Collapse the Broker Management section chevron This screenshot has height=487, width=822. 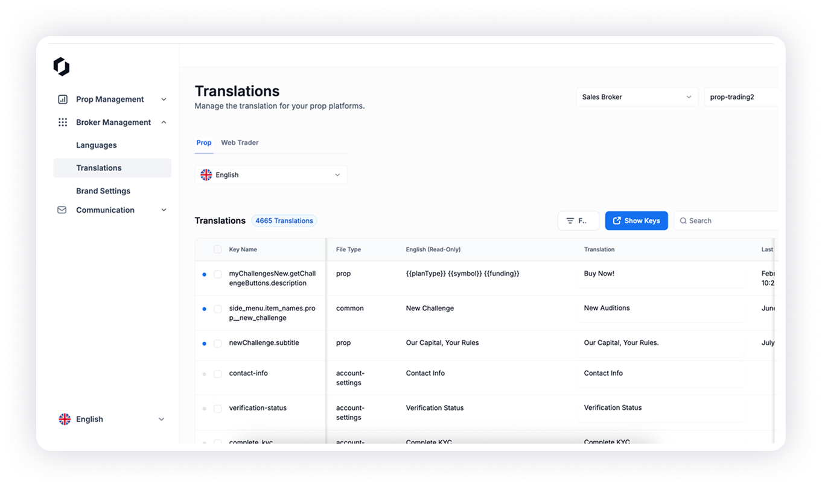[x=164, y=122]
